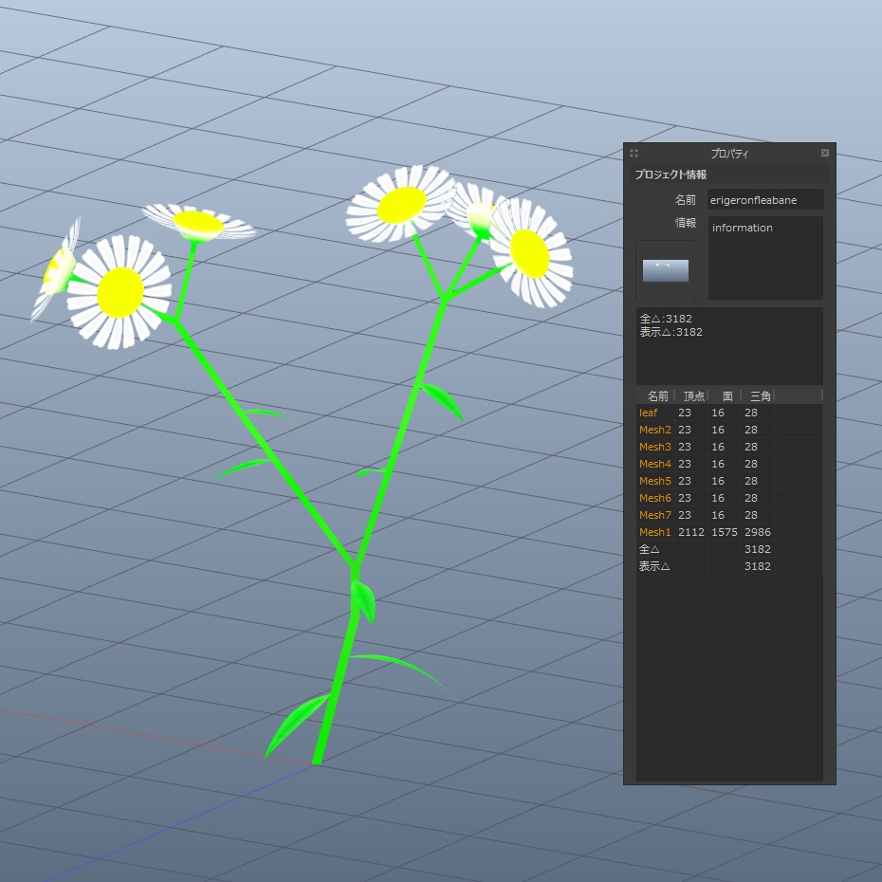
Task: Click the close icon on プロパティ panel
Action: point(824,153)
